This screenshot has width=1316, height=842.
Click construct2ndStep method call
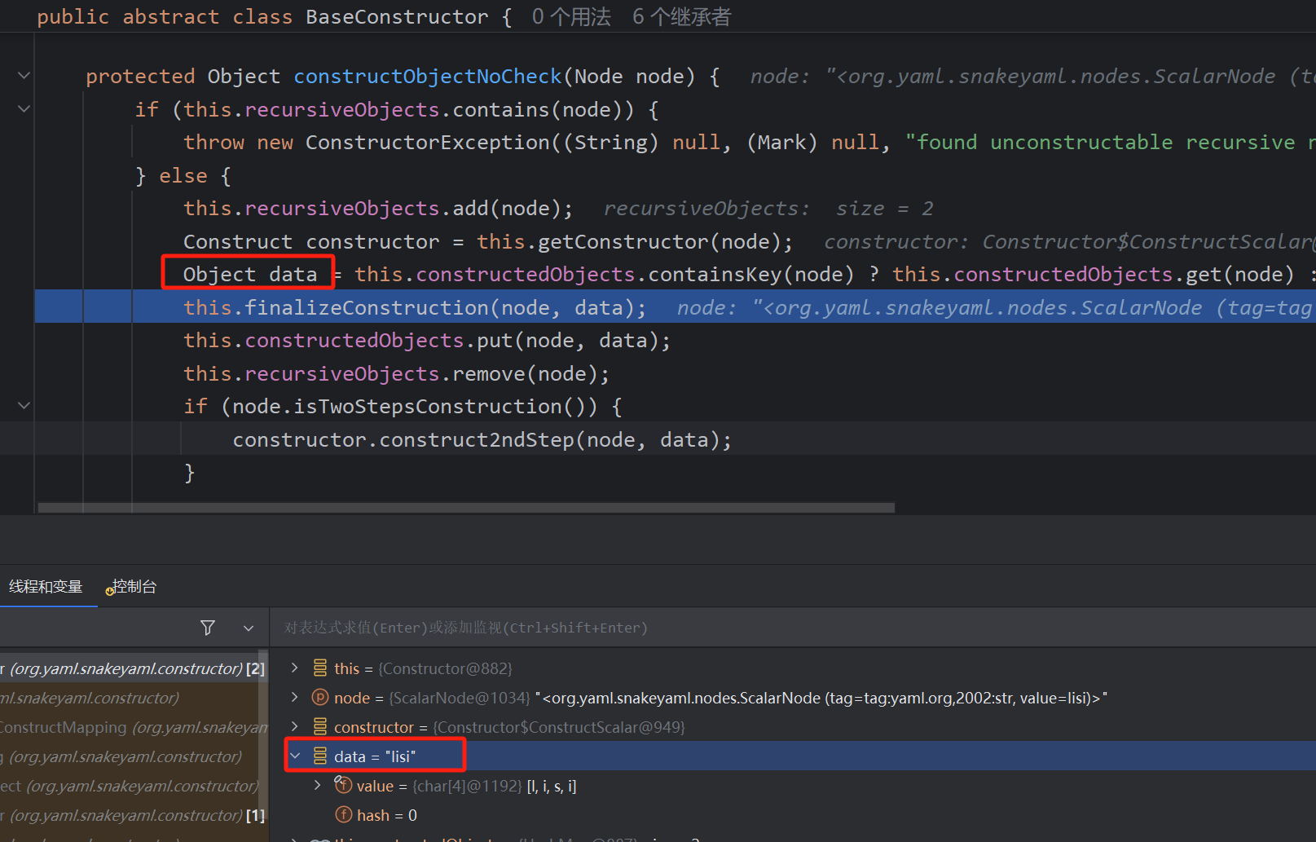477,440
